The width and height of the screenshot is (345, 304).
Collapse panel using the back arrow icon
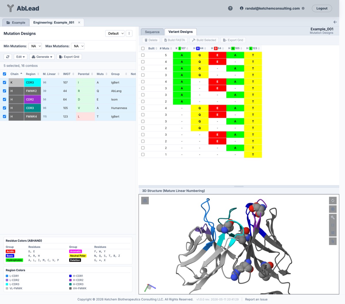coord(335,22)
